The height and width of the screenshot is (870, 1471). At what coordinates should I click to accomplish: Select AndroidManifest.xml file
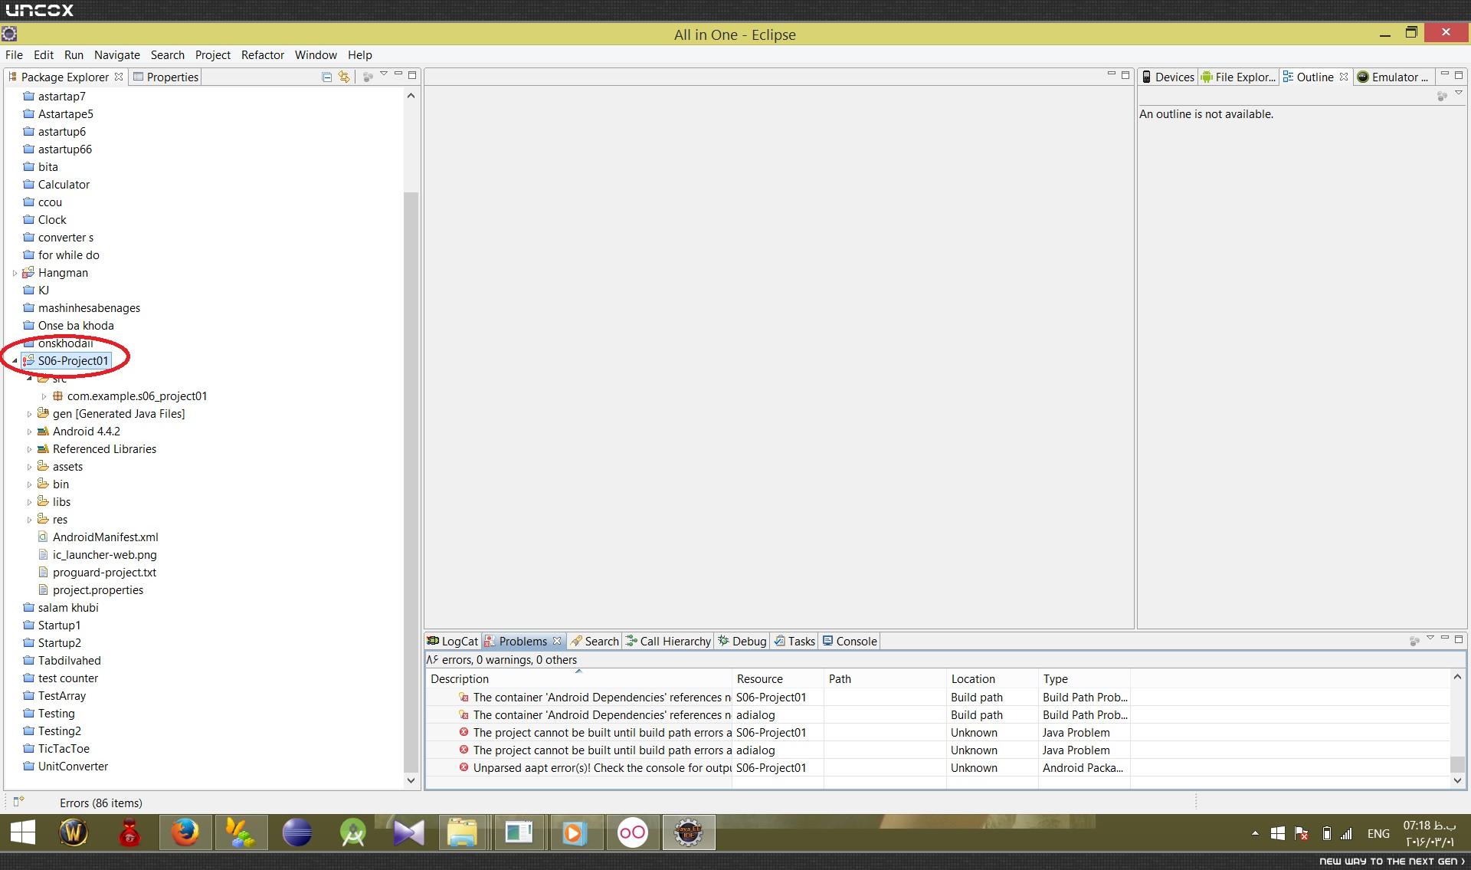coord(105,537)
